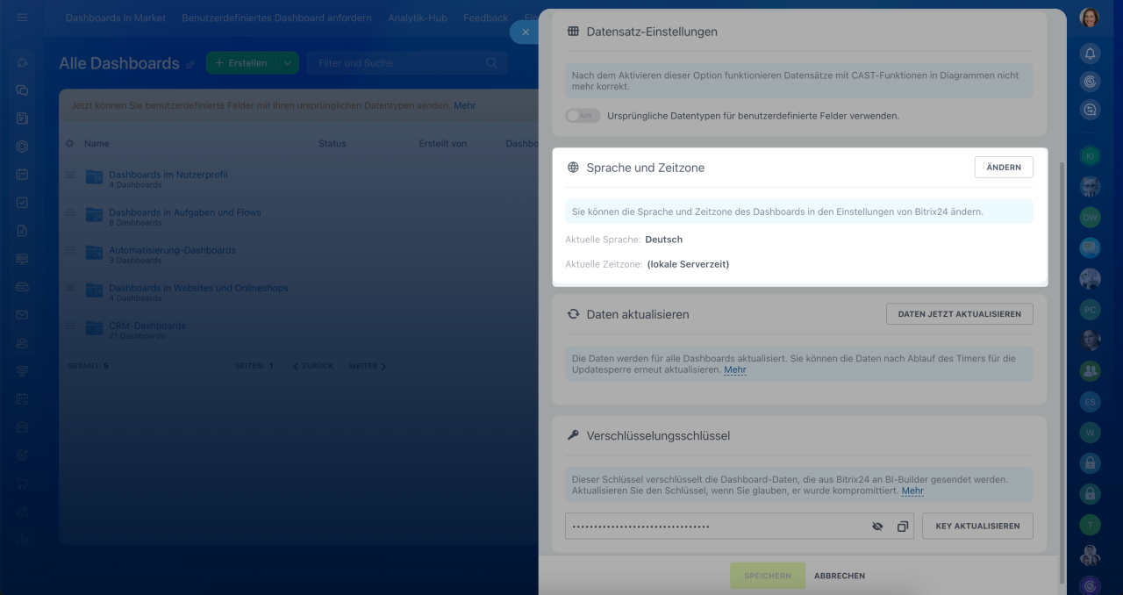The image size is (1123, 595).
Task: Click the Aktuelle Sprache value Deutsch
Action: (663, 240)
